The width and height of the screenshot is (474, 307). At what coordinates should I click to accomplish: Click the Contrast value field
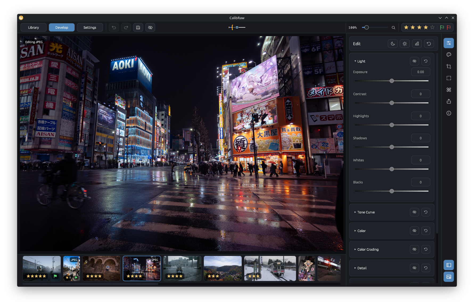421,94
